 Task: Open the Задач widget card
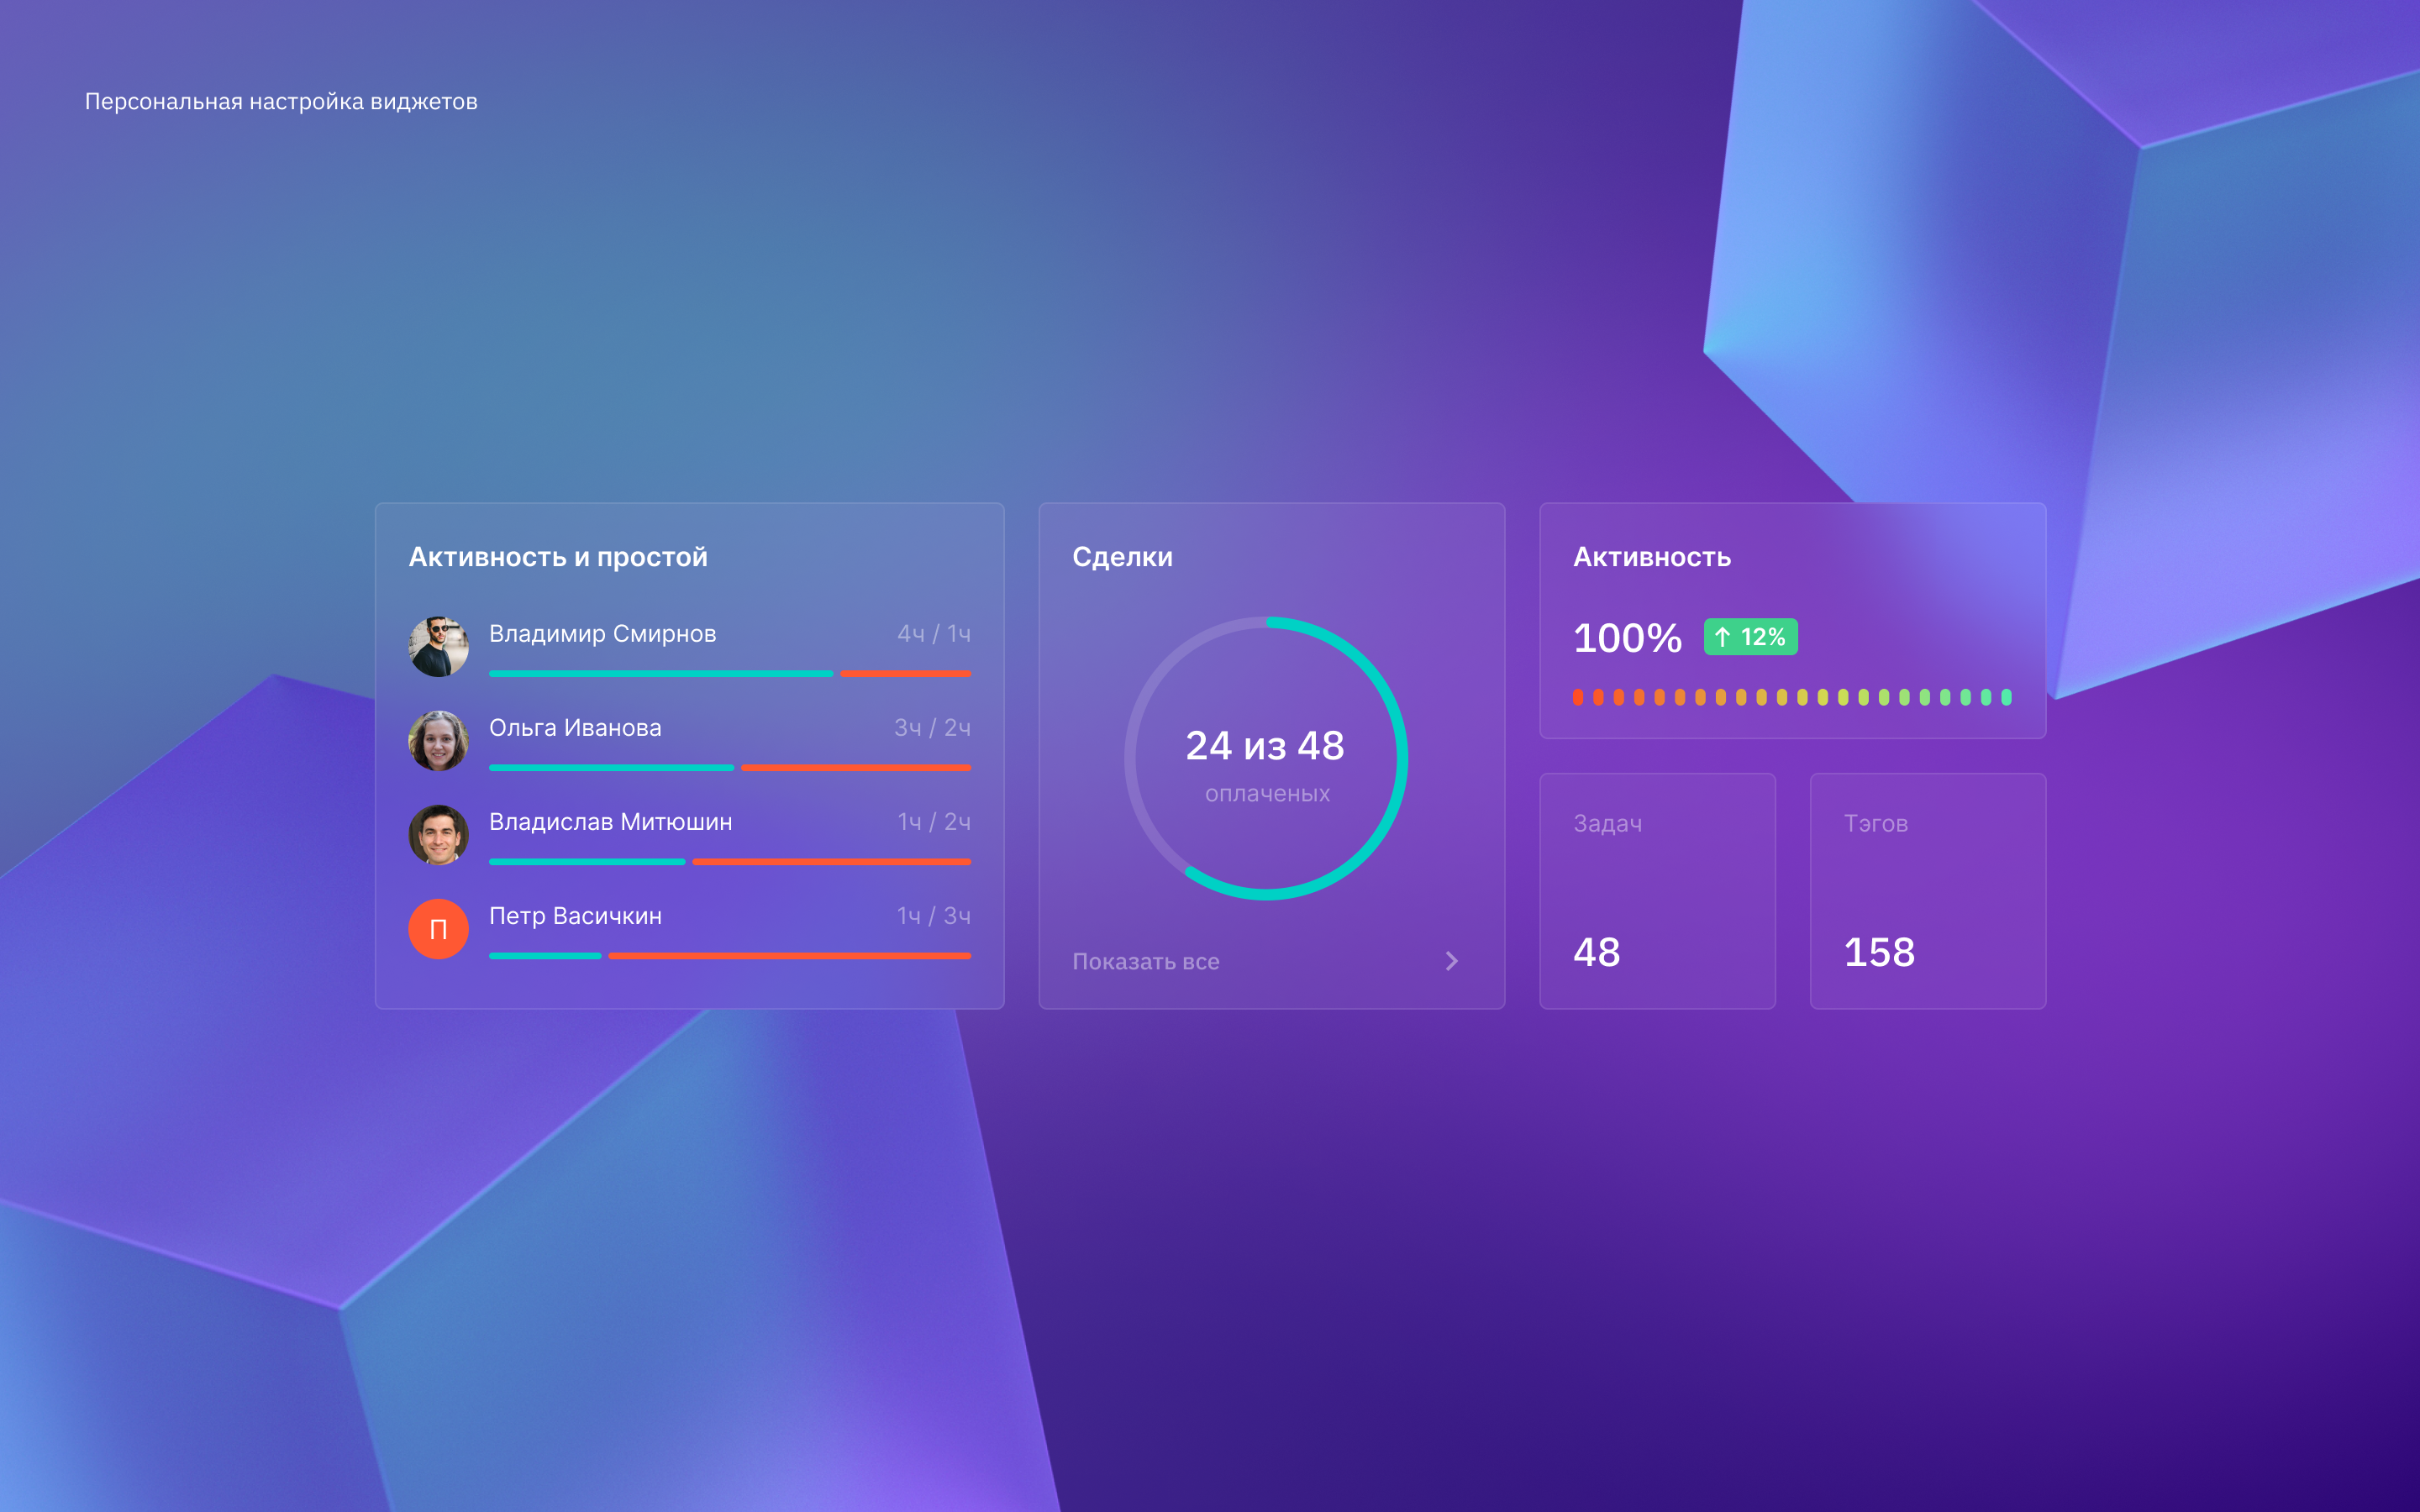click(x=1657, y=890)
